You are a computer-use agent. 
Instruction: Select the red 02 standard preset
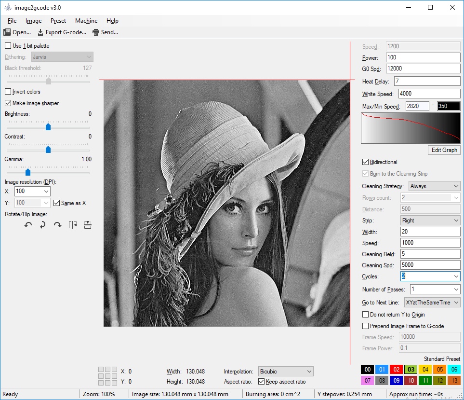(397, 370)
